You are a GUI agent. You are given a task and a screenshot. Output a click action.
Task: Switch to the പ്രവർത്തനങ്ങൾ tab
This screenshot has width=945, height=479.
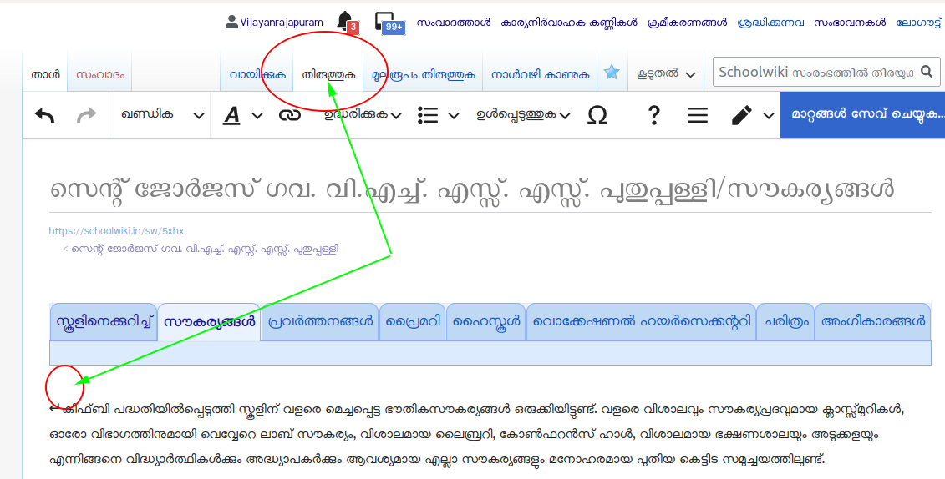(320, 321)
